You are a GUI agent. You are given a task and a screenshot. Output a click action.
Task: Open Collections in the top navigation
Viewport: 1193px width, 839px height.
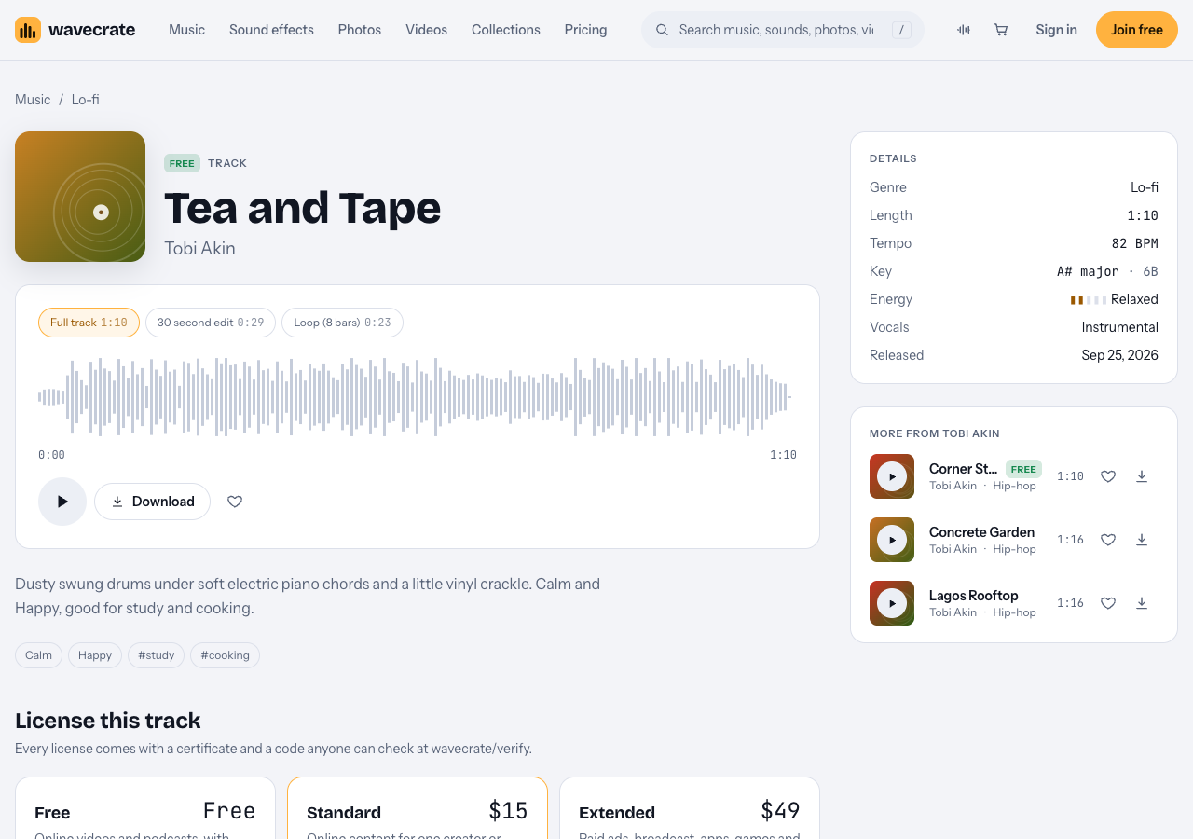coord(506,30)
